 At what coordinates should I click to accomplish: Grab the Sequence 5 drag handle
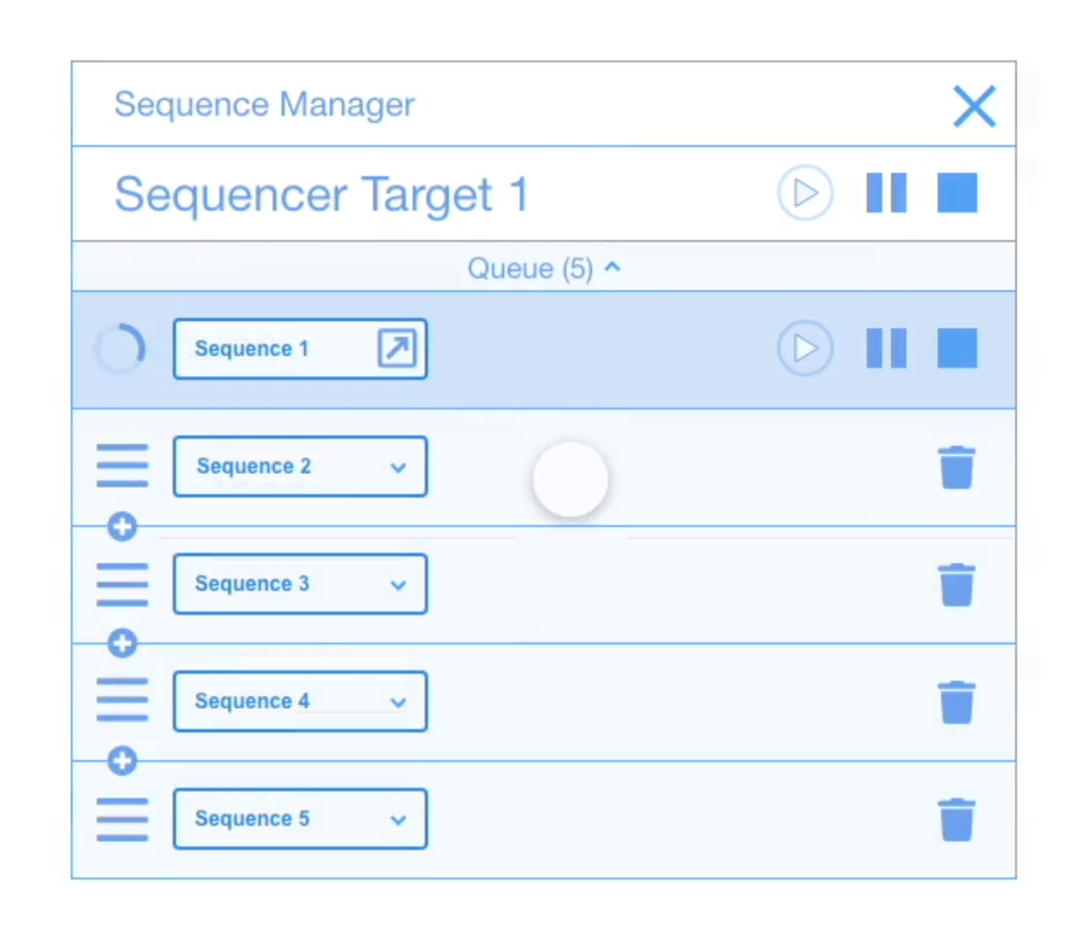[122, 819]
